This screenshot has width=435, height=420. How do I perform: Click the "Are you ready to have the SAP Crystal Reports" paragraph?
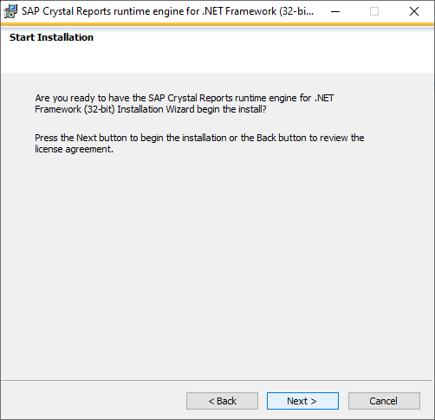pyautogui.click(x=185, y=104)
